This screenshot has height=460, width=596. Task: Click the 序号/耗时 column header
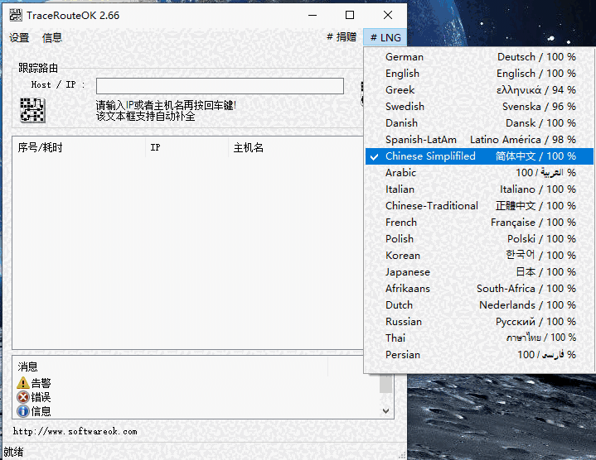pos(79,147)
